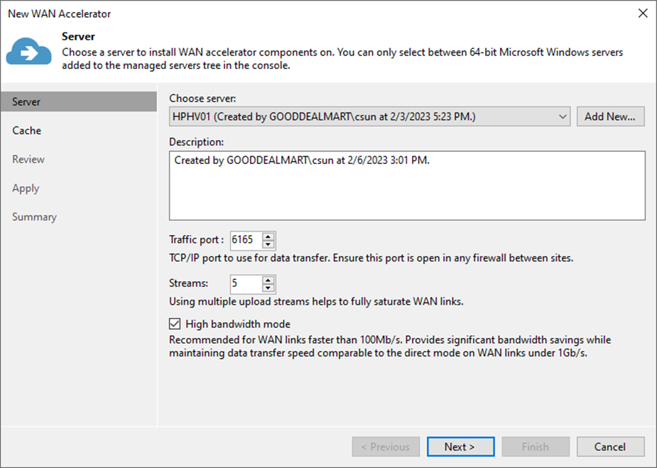
Task: Select the Server wizard step
Action: point(79,102)
